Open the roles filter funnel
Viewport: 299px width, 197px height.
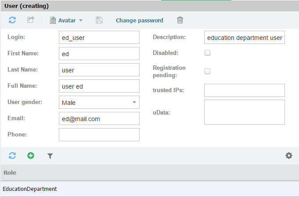pyautogui.click(x=50, y=156)
